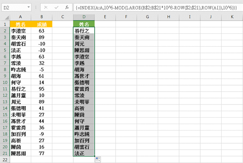The image size is (243, 163).
Task: Click score -9 in column B
Action: tap(42, 134)
